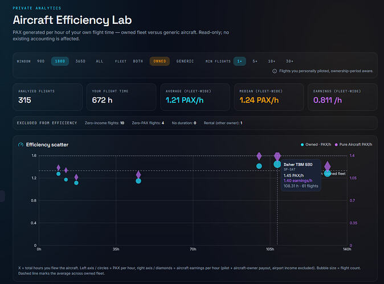The height and width of the screenshot is (284, 384).
Task: Click the Analyzed Flights 315 card
Action: pos(48,97)
